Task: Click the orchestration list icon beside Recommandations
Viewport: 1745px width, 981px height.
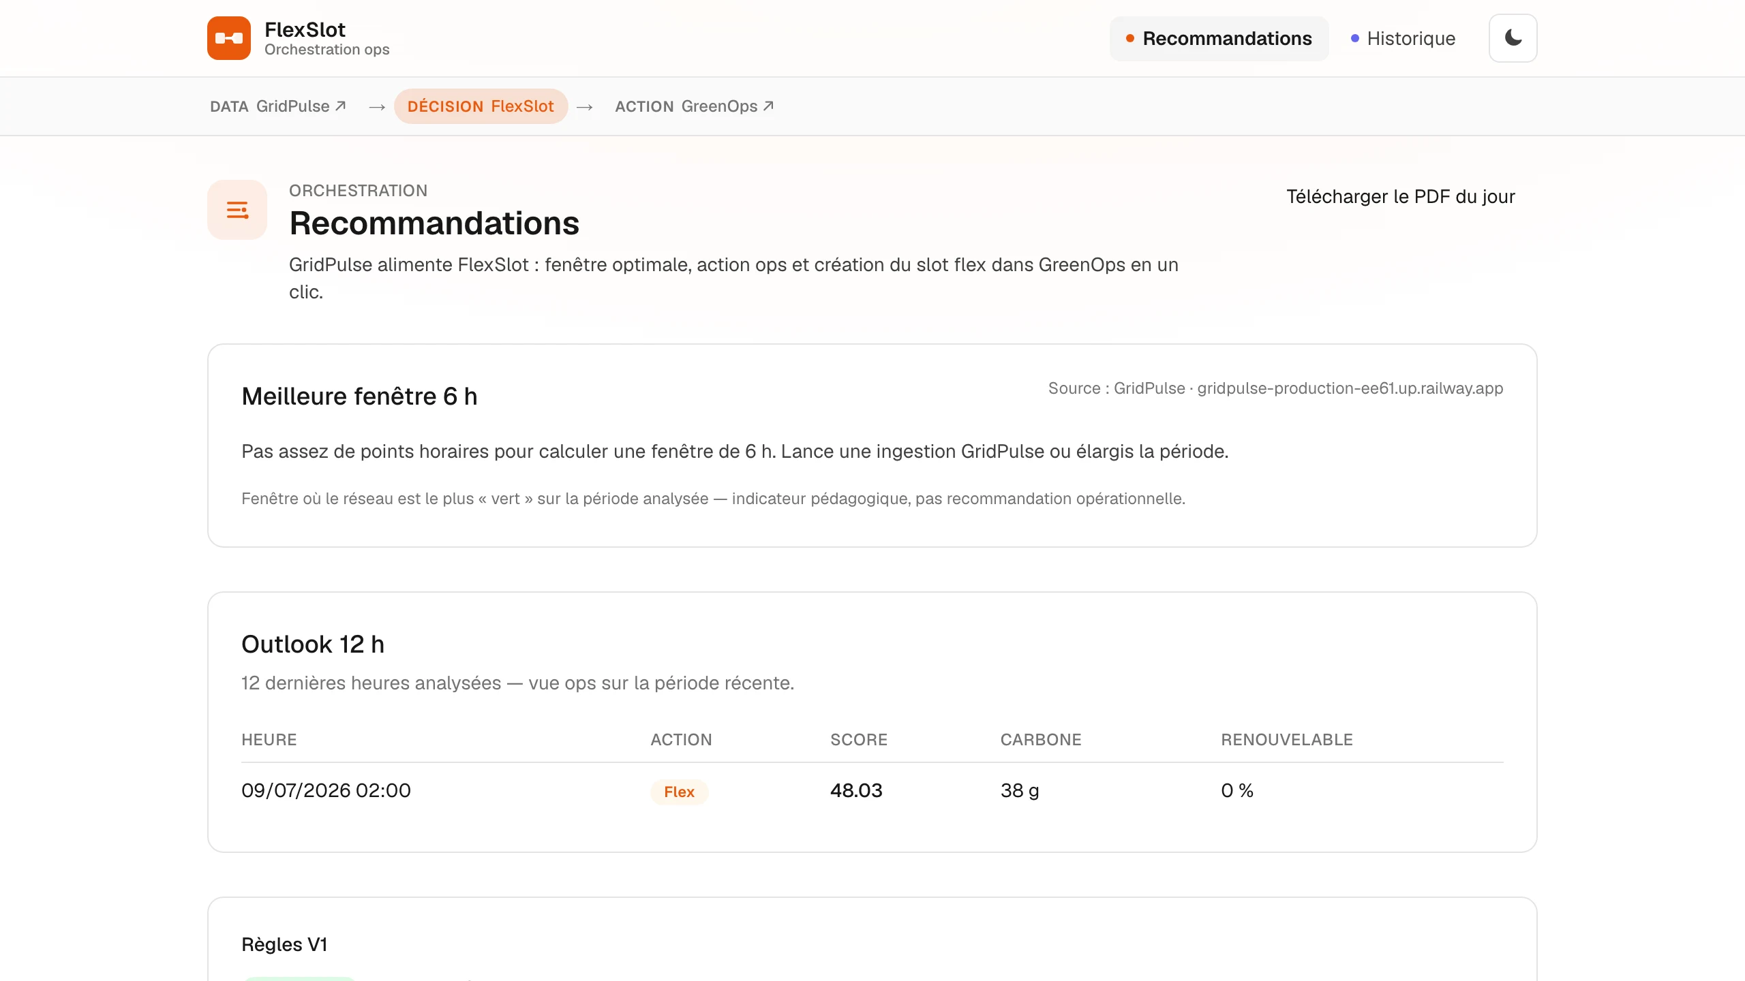Action: 237,210
